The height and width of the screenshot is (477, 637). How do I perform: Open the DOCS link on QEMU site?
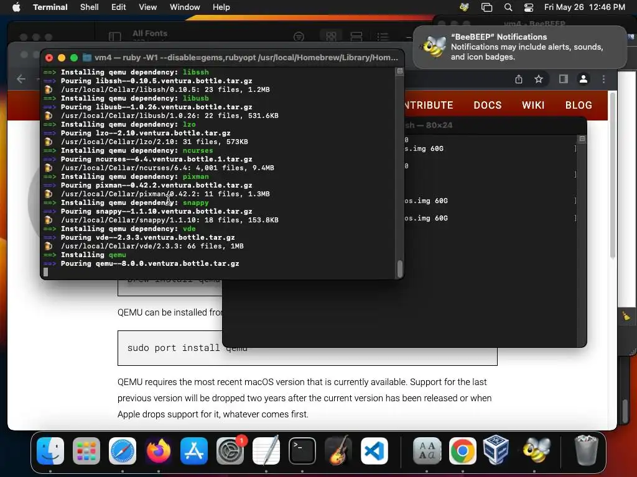[x=488, y=105]
